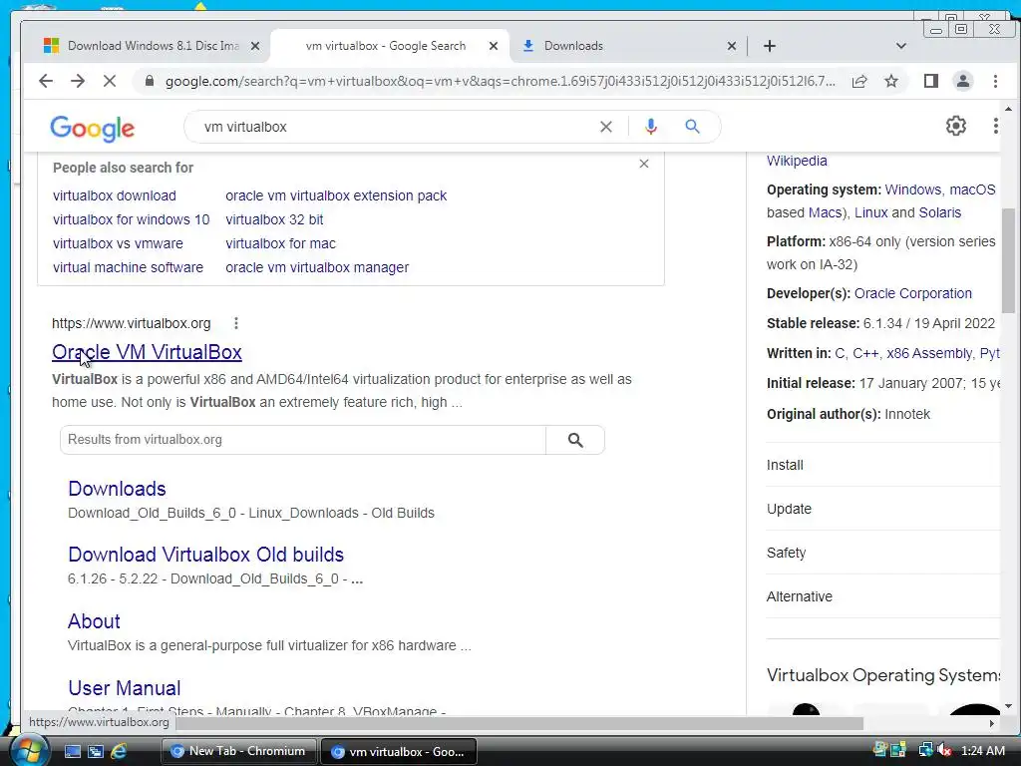The image size is (1021, 766).
Task: Expand the tab search dropdown arrow
Action: click(901, 46)
